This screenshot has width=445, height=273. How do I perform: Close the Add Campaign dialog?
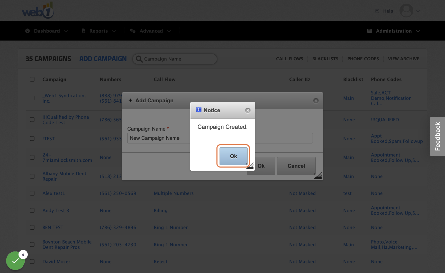(316, 101)
